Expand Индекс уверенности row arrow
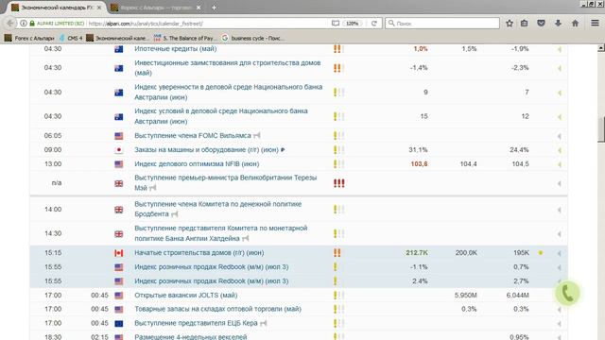Viewport: 605px width, 340px height. click(559, 93)
